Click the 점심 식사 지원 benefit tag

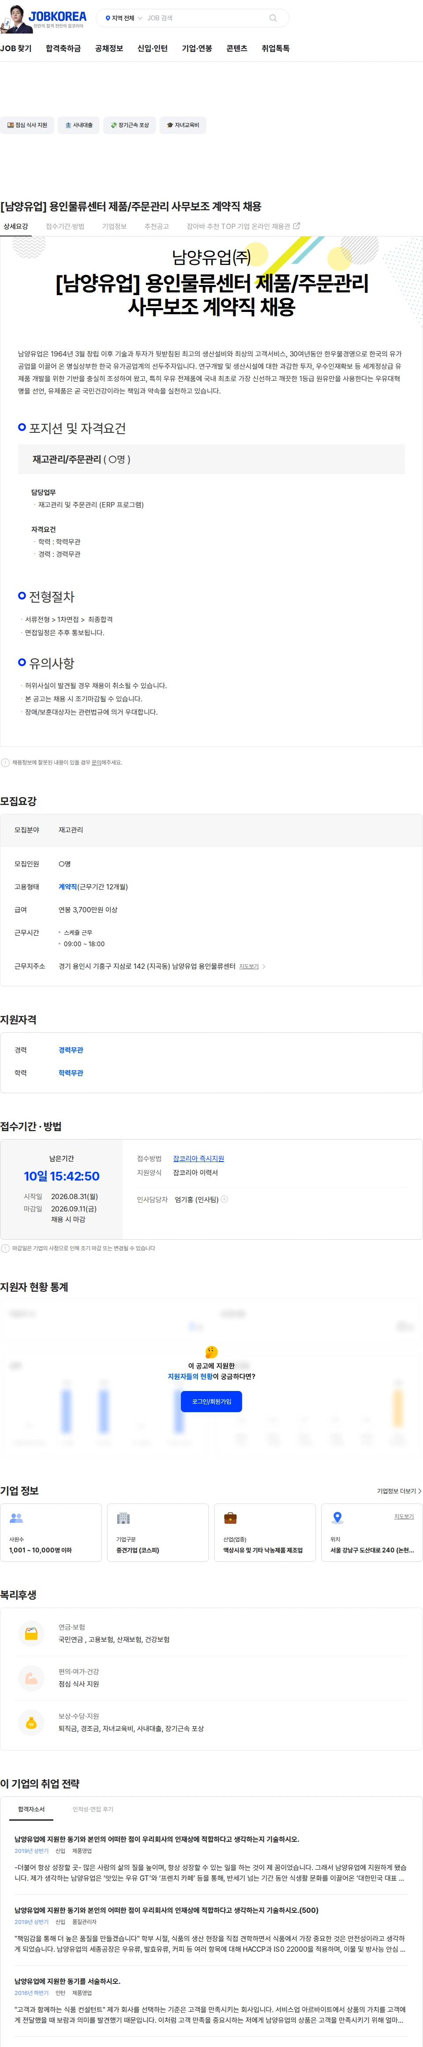coord(27,125)
